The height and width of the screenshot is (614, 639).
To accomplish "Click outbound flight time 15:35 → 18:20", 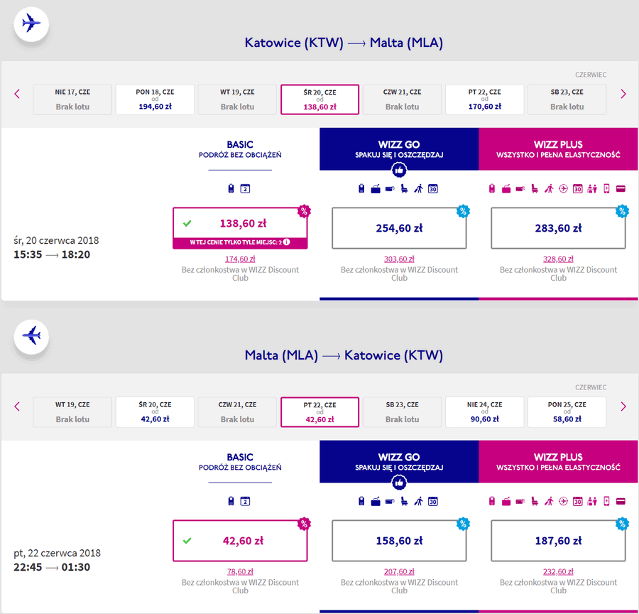I will click(52, 254).
